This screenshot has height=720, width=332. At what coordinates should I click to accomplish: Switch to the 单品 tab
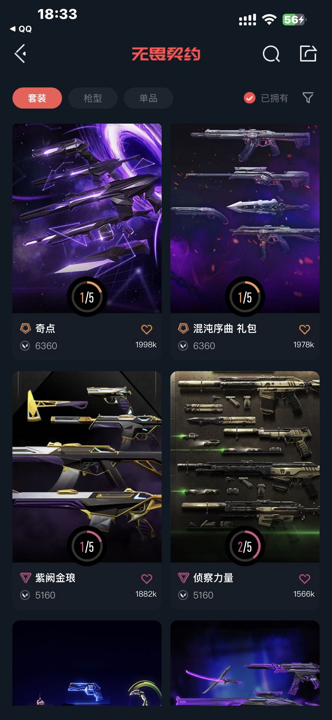[x=148, y=98]
